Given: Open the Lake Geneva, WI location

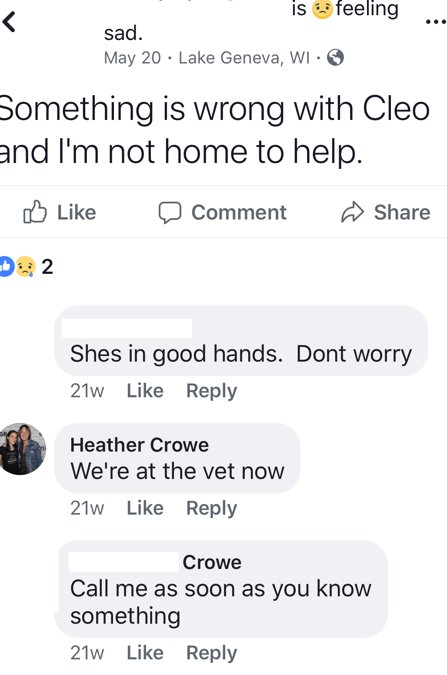Looking at the screenshot, I should tap(244, 57).
